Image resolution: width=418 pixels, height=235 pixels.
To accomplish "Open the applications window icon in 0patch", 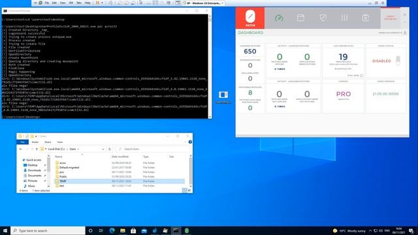I will (300, 18).
